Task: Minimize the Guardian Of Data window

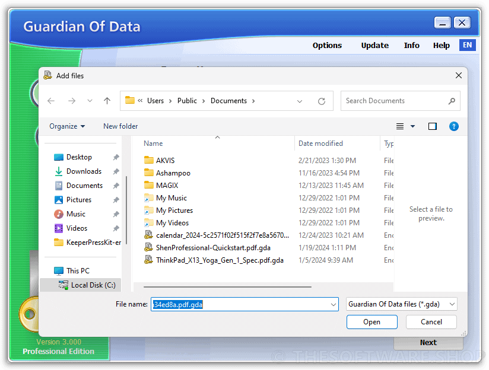Action: [442, 23]
